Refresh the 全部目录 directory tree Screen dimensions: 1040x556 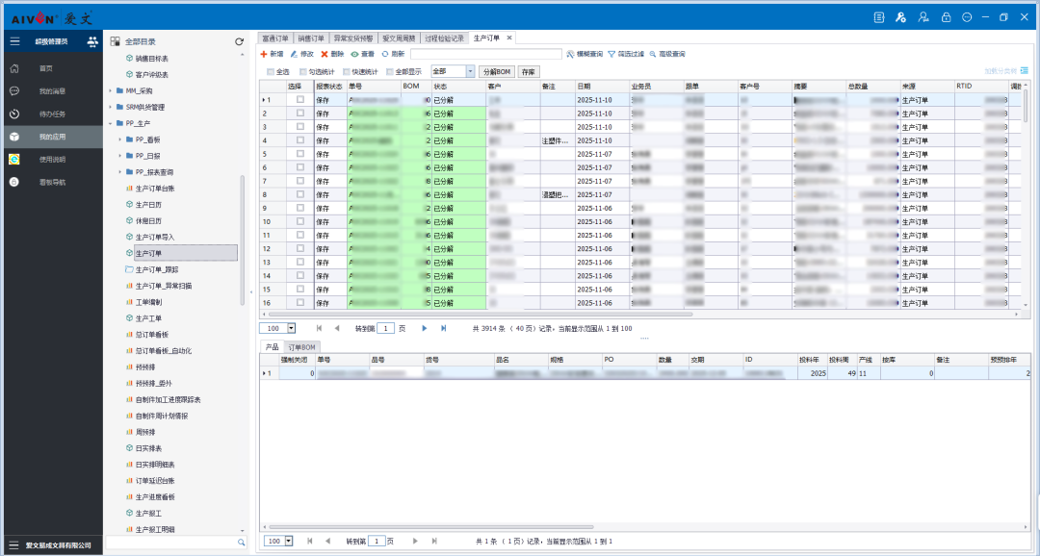240,41
